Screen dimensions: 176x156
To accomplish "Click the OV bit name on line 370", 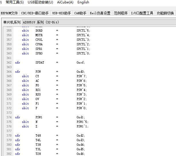I will (x=37, y=99).
